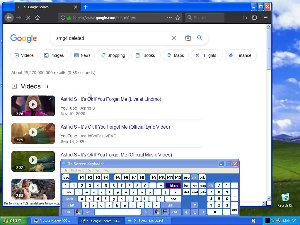Open 'Official Music Video' result link
This screenshot has height=225, width=300.
tap(116, 155)
